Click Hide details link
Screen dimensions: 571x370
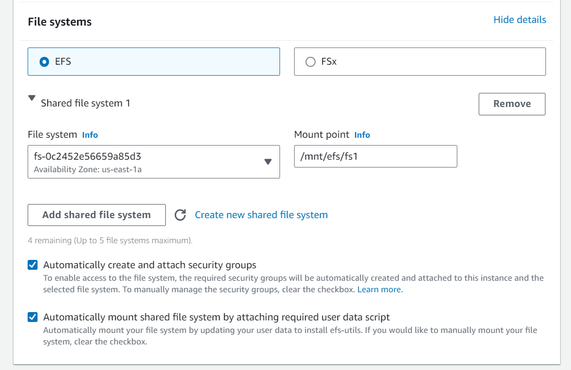point(520,20)
